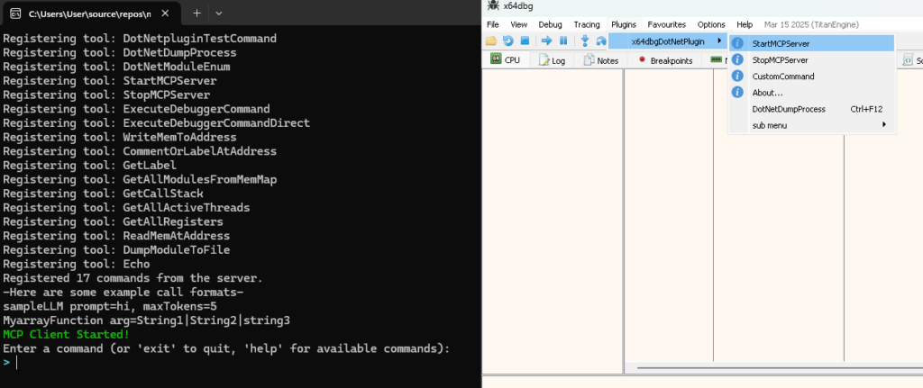
Task: Click 'Registering tool: ReadMemAtAddress' line
Action: (x=116, y=236)
